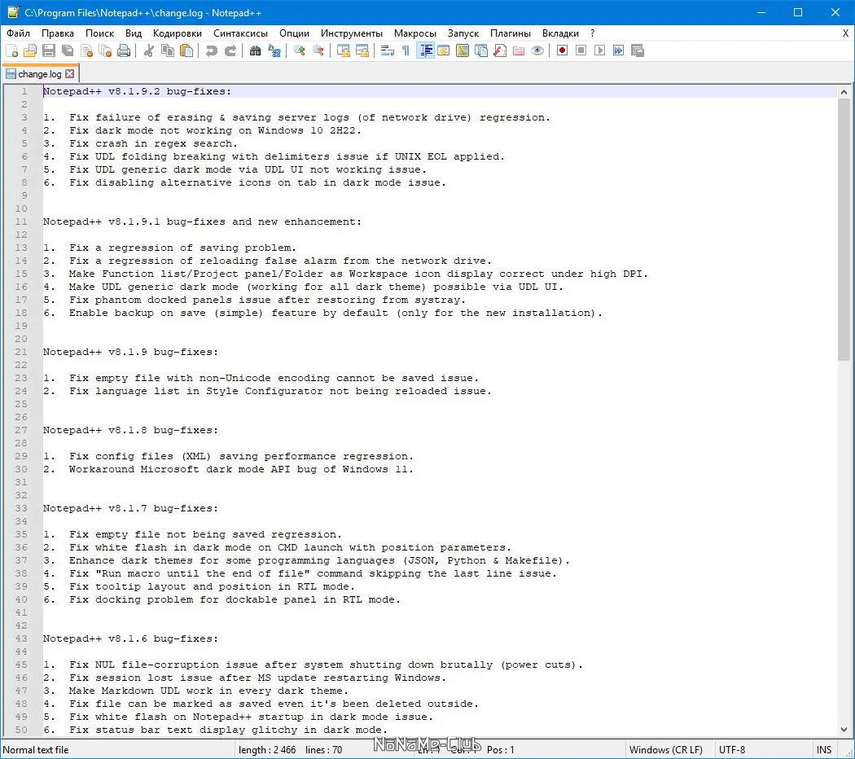Open the Запуск menu
Image resolution: width=855 pixels, height=759 pixels.
pos(463,33)
